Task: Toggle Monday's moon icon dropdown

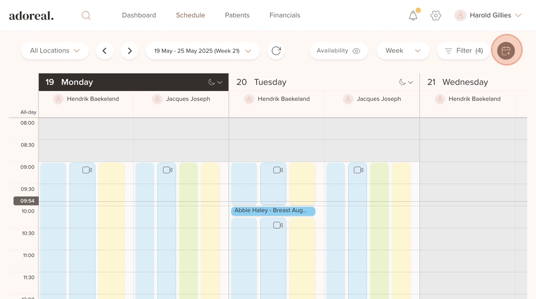Action: [x=215, y=82]
